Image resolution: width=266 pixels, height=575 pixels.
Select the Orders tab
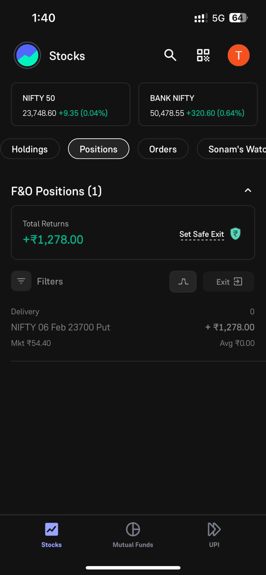(163, 149)
